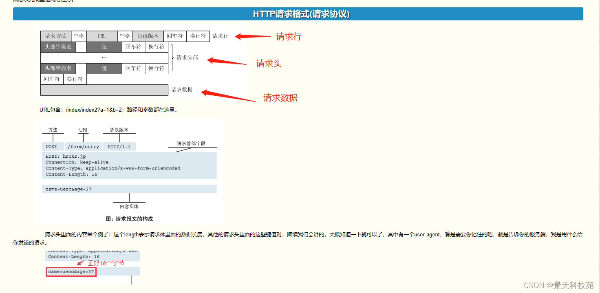
Task: Click the caption 图：请求报文的构成
Action: (129, 219)
